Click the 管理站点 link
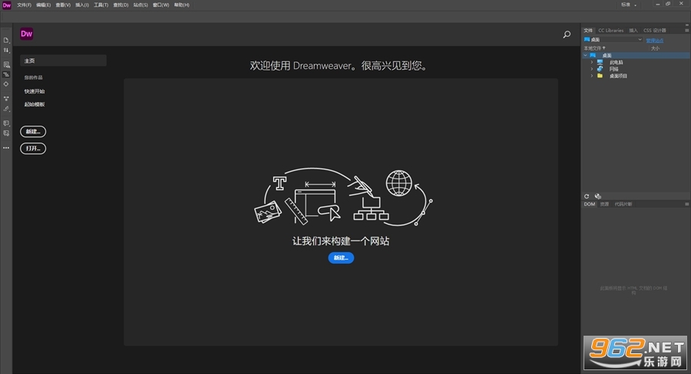Image resolution: width=691 pixels, height=374 pixels. point(654,40)
